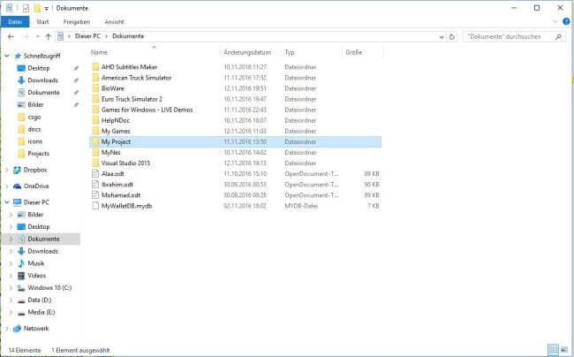
Task: Expand the address bar history dropdown
Action: click(x=442, y=36)
